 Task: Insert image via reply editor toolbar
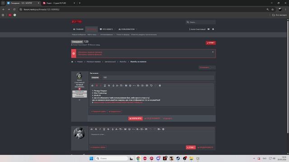point(126,129)
